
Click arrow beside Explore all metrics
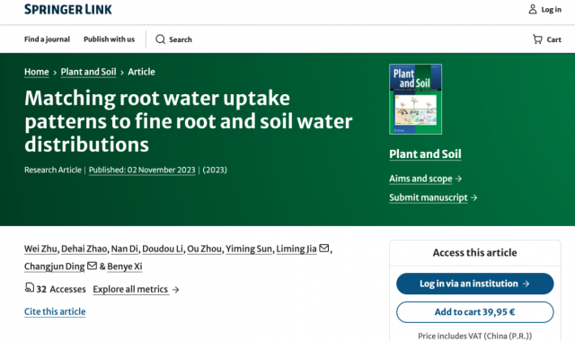(176, 289)
